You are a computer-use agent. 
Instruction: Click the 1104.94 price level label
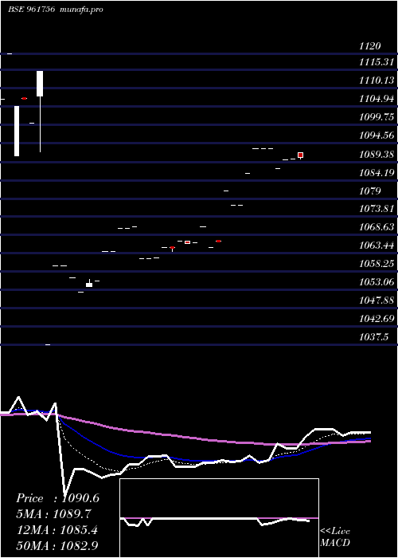(x=377, y=99)
